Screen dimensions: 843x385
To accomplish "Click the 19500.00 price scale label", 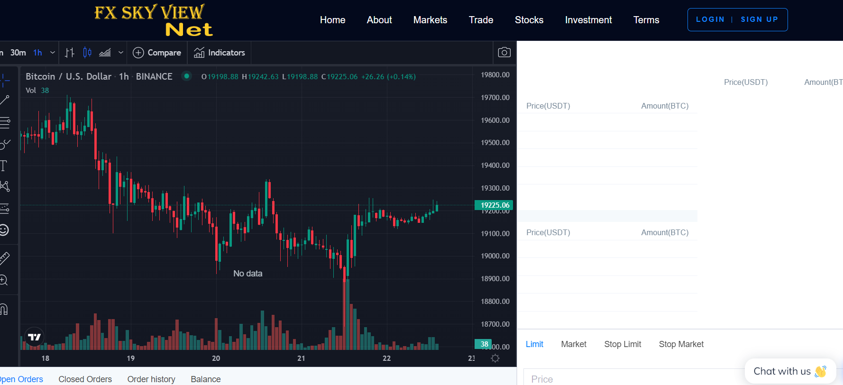I will 495,143.
